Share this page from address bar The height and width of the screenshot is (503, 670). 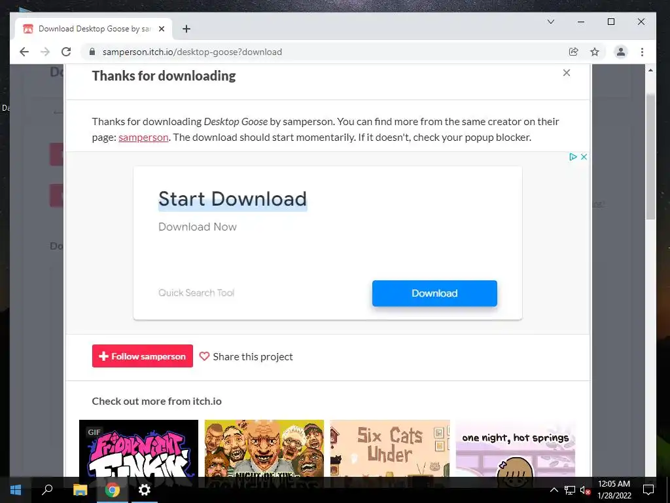573,52
